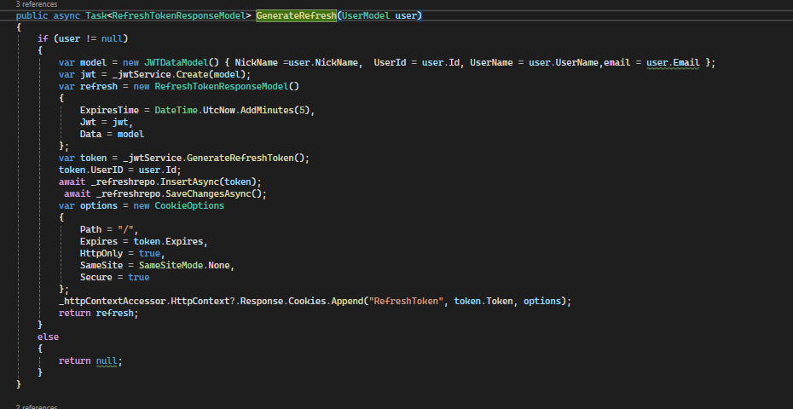Click the squiggly-underlined null in return null

(107, 361)
